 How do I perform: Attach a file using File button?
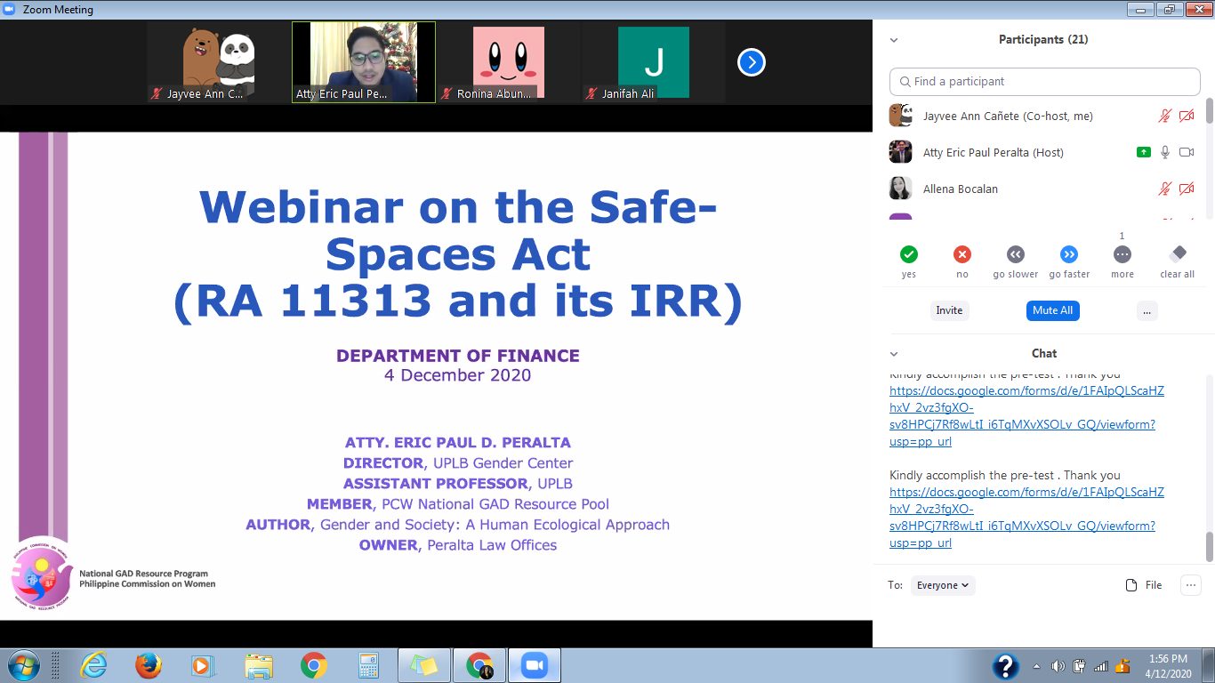[1144, 585]
